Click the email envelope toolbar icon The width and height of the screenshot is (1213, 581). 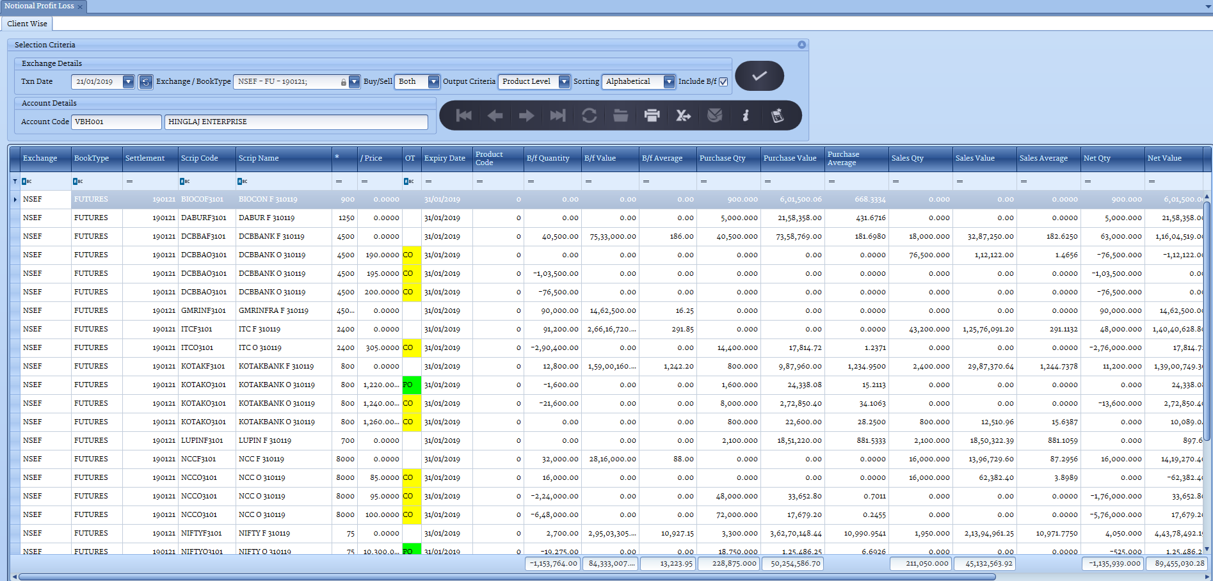714,116
